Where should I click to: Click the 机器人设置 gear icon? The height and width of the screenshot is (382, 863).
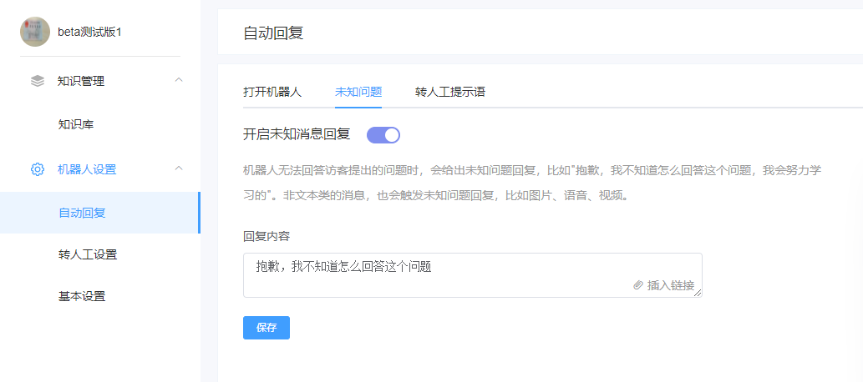[38, 169]
